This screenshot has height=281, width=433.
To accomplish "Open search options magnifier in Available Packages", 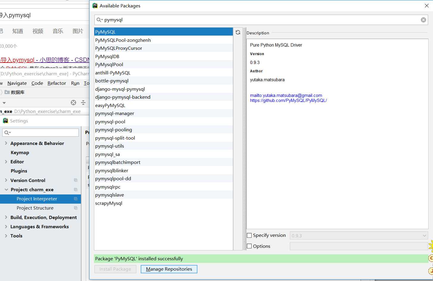I will [x=99, y=20].
